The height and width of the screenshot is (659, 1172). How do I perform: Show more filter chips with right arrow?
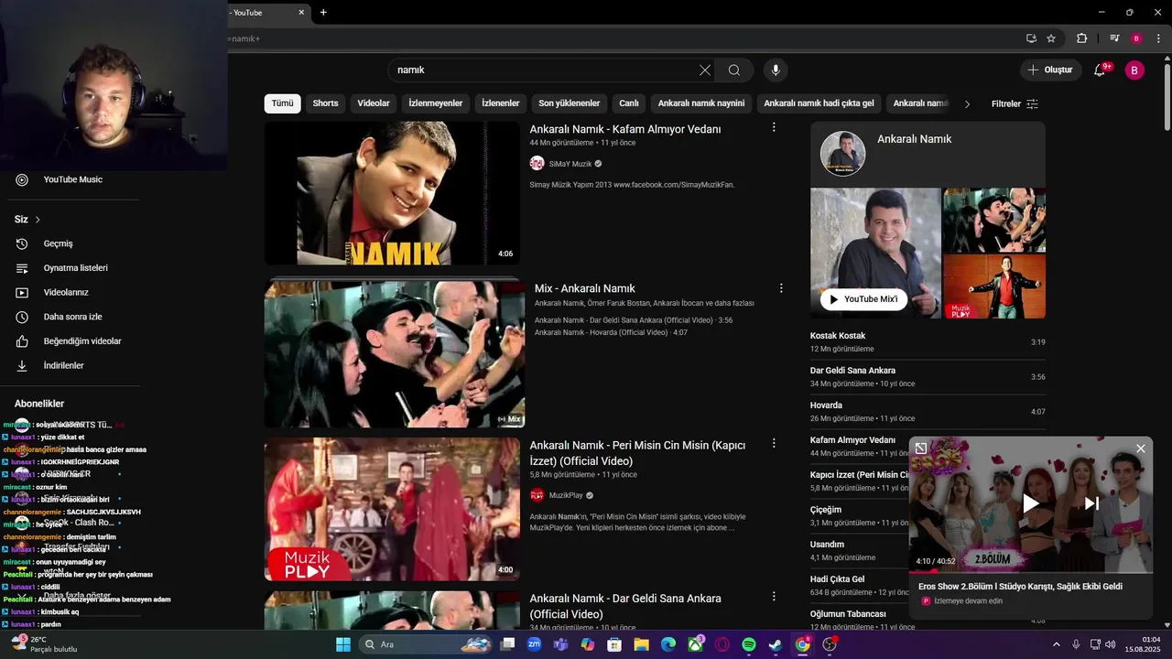967,104
